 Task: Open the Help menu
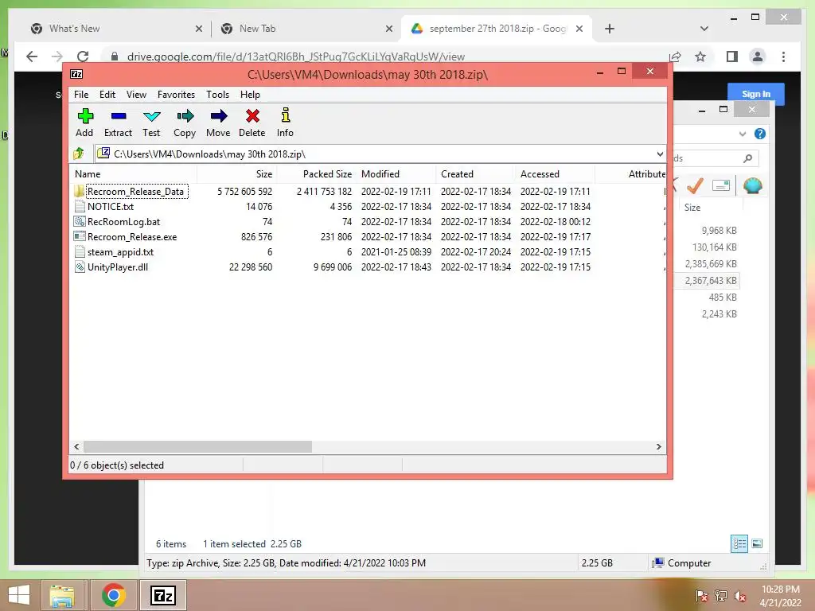pos(250,95)
